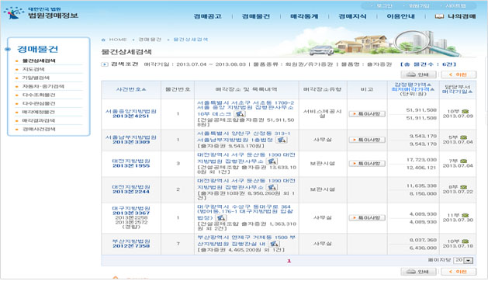Click the 검색조건 arrow icon
Viewport: 488px width, 281px height.
coord(105,64)
